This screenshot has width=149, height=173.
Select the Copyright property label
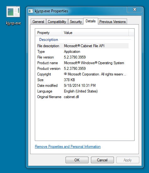[x=44, y=74]
